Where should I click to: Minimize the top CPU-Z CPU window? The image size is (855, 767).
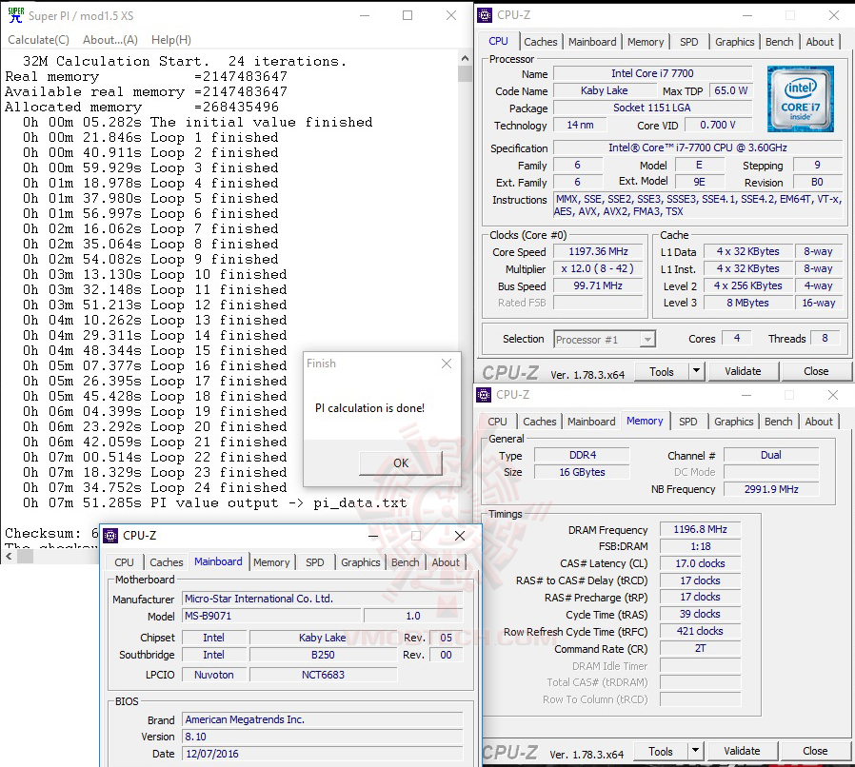747,15
